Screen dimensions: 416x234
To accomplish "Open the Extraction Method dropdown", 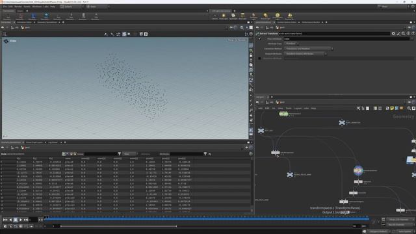I will click(309, 49).
